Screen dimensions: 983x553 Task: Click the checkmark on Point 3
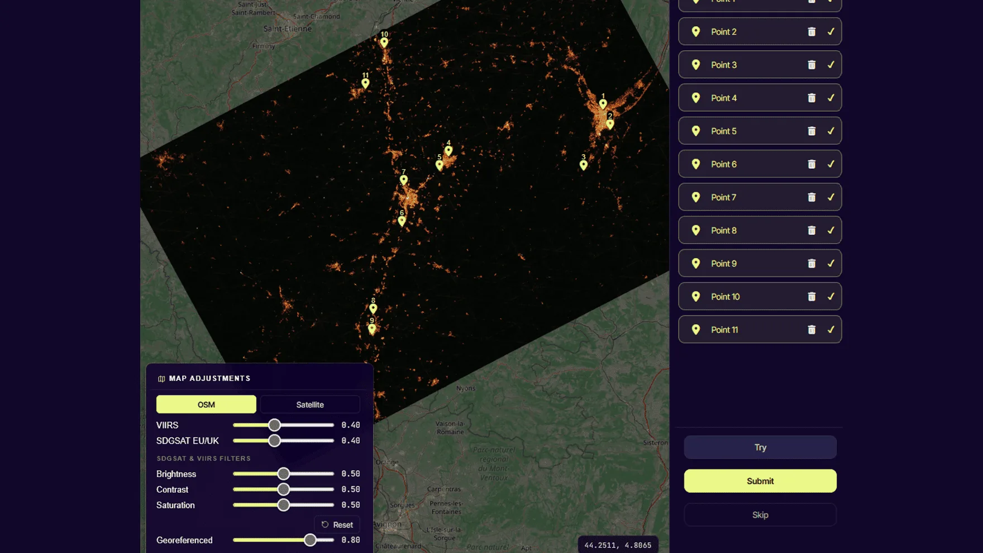(x=831, y=65)
